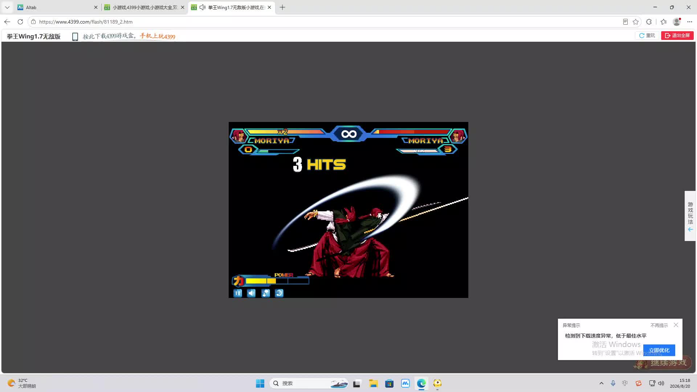
Task: Open the Windows Start menu
Action: point(260,383)
